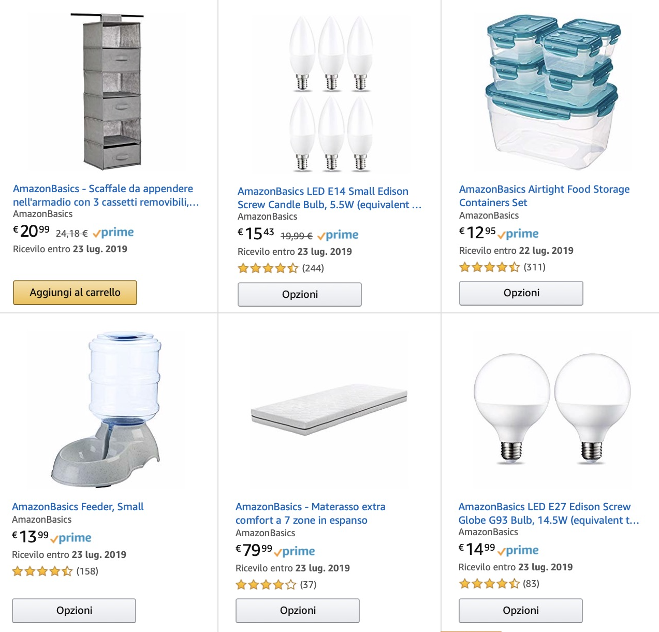Open Opzioni for the E27 globe bulbs
This screenshot has width=659, height=632.
[x=521, y=611]
